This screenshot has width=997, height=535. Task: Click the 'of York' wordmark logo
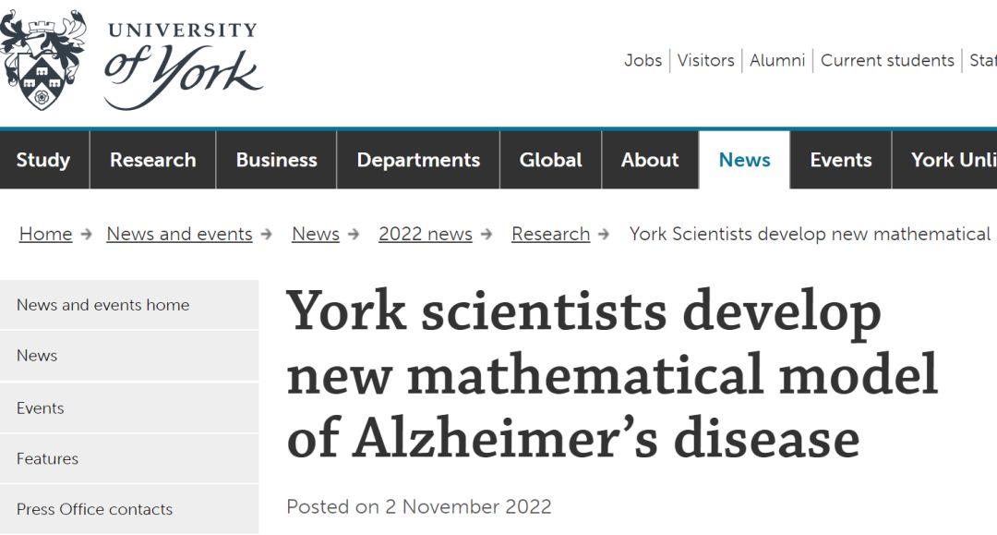click(x=183, y=76)
